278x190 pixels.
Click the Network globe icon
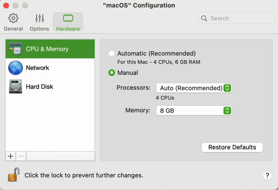15,68
